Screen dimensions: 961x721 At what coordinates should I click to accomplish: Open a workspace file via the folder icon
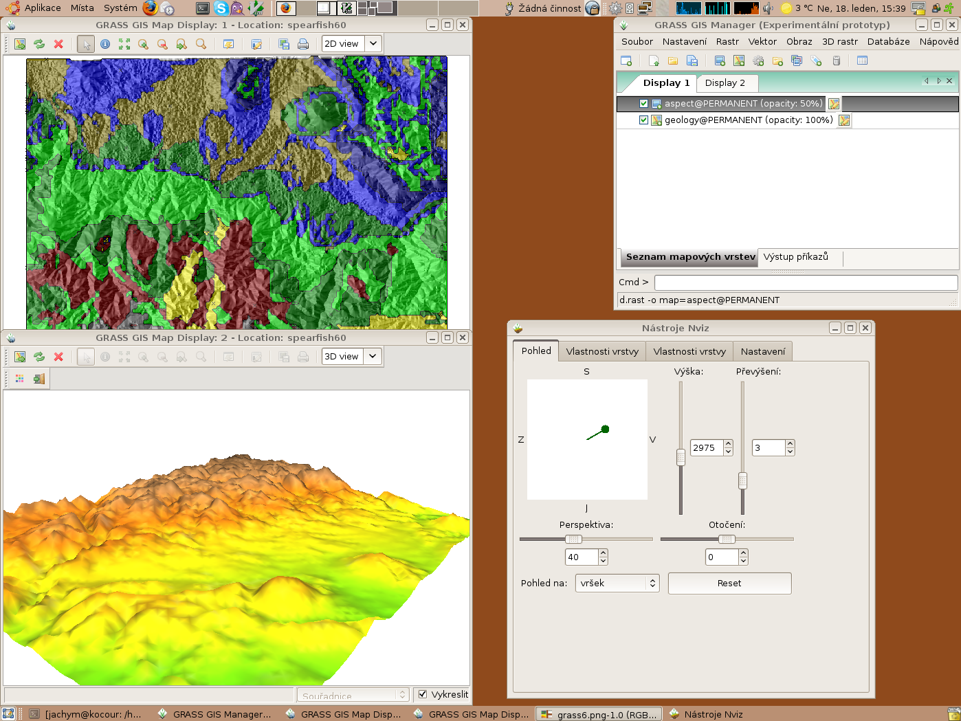[x=673, y=61]
